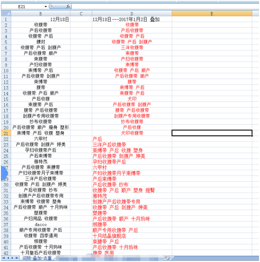Image resolution: width=260 pixels, height=262 pixels.
Task: Click the next sheet navigation arrow
Action: 12,258
